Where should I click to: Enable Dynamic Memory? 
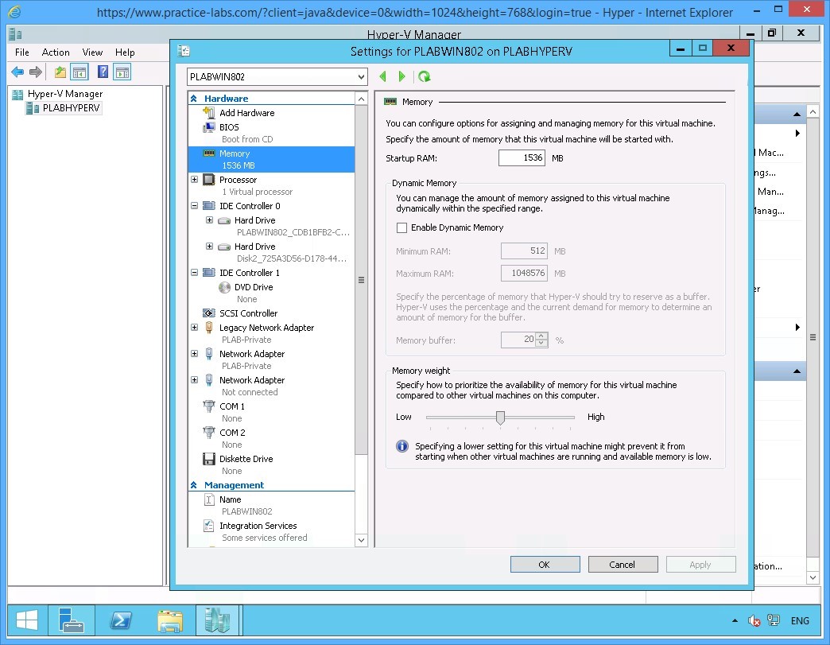pyautogui.click(x=401, y=227)
